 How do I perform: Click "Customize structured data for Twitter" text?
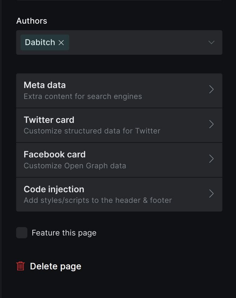point(92,131)
